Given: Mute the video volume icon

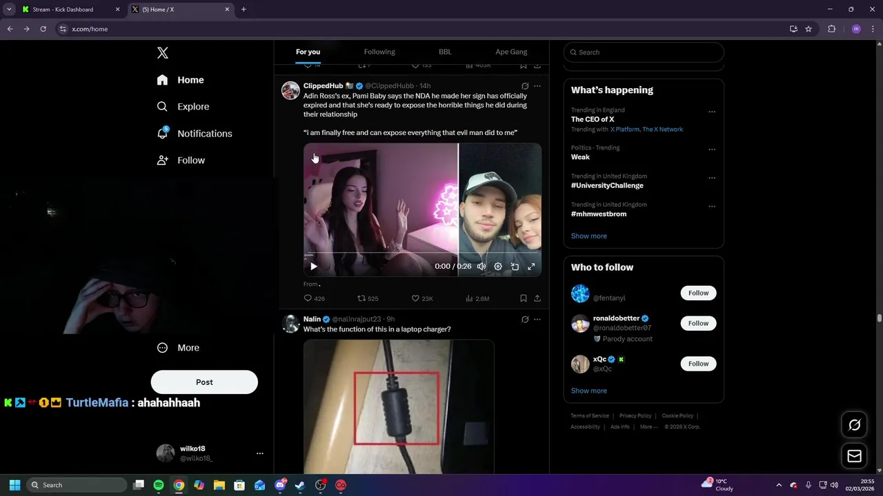Looking at the screenshot, I should (482, 267).
